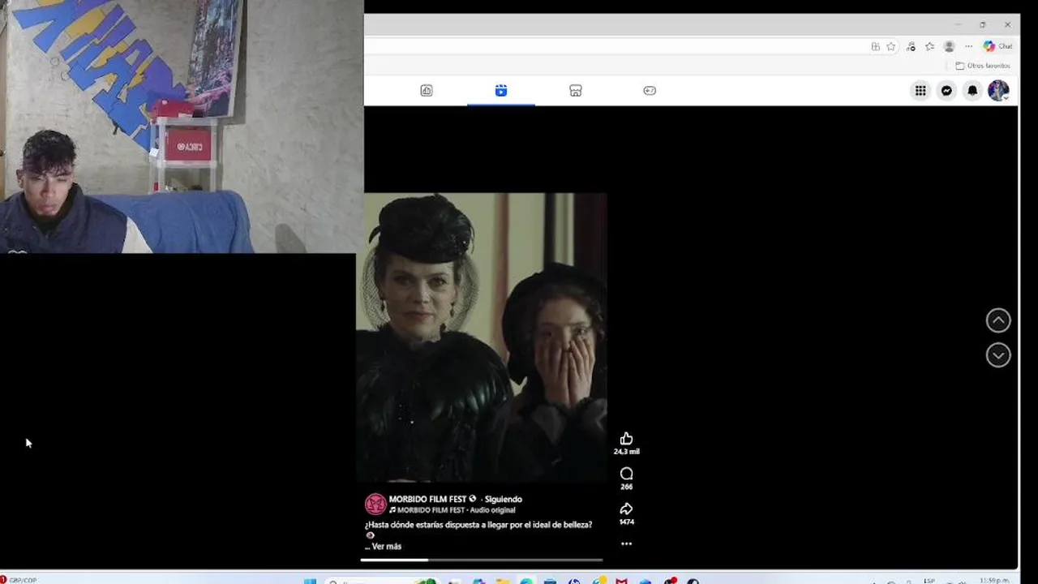The width and height of the screenshot is (1038, 584).
Task: Switch to the Gaming tab
Action: tap(650, 91)
